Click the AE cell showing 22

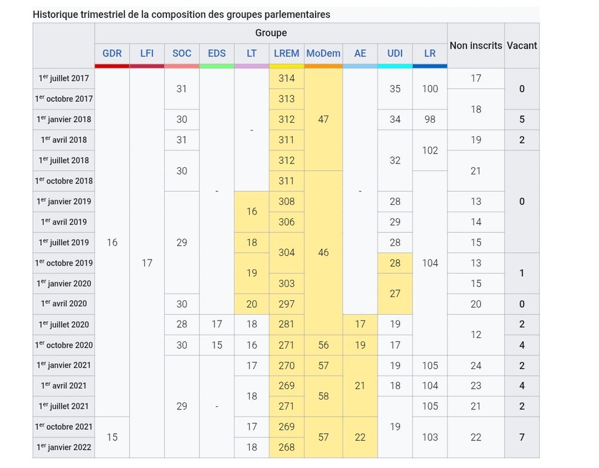coord(360,437)
